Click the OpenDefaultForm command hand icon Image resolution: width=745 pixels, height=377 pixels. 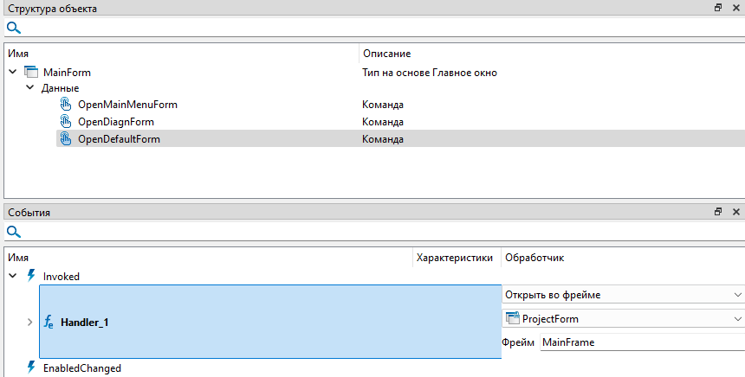(65, 139)
